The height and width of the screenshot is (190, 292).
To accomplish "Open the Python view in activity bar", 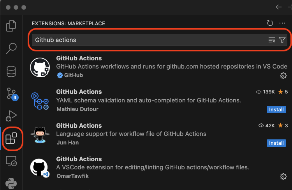I will click(12, 183).
